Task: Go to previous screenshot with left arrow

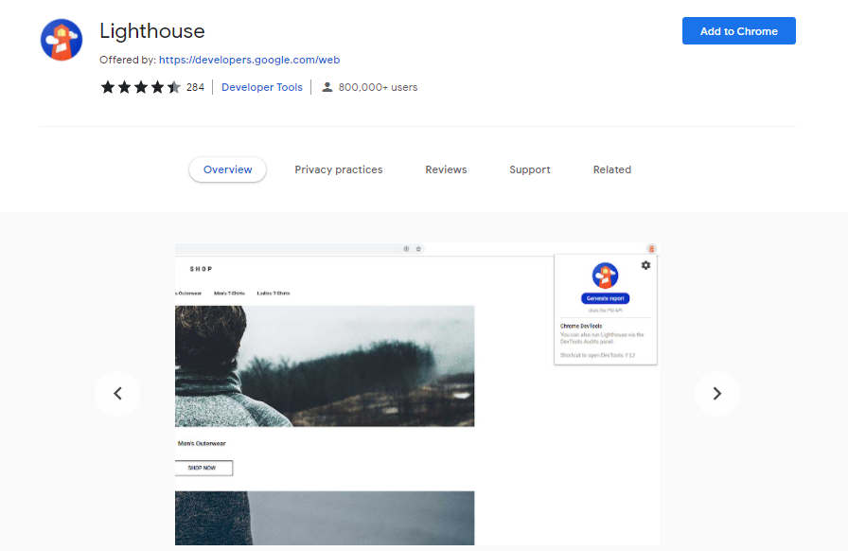Action: tap(117, 394)
